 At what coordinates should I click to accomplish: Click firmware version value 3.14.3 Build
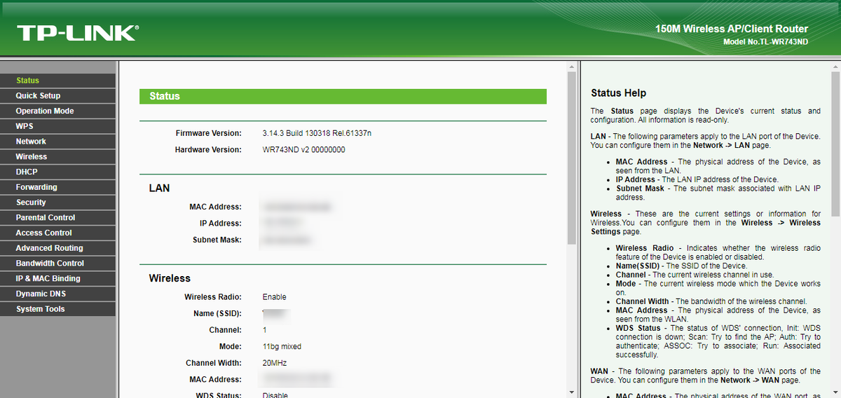click(317, 133)
